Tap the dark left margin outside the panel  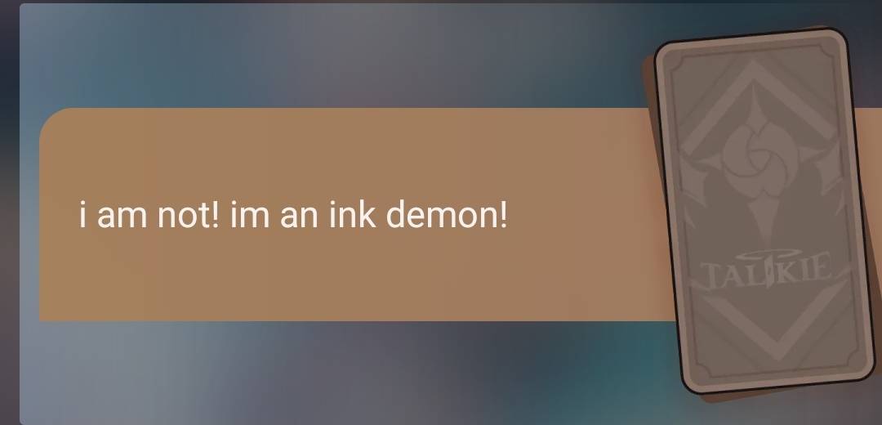pos(9,214)
